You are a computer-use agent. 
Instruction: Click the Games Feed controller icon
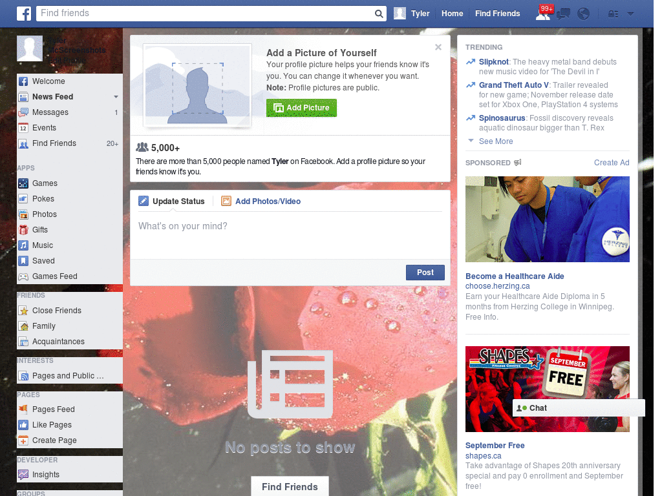coord(23,276)
